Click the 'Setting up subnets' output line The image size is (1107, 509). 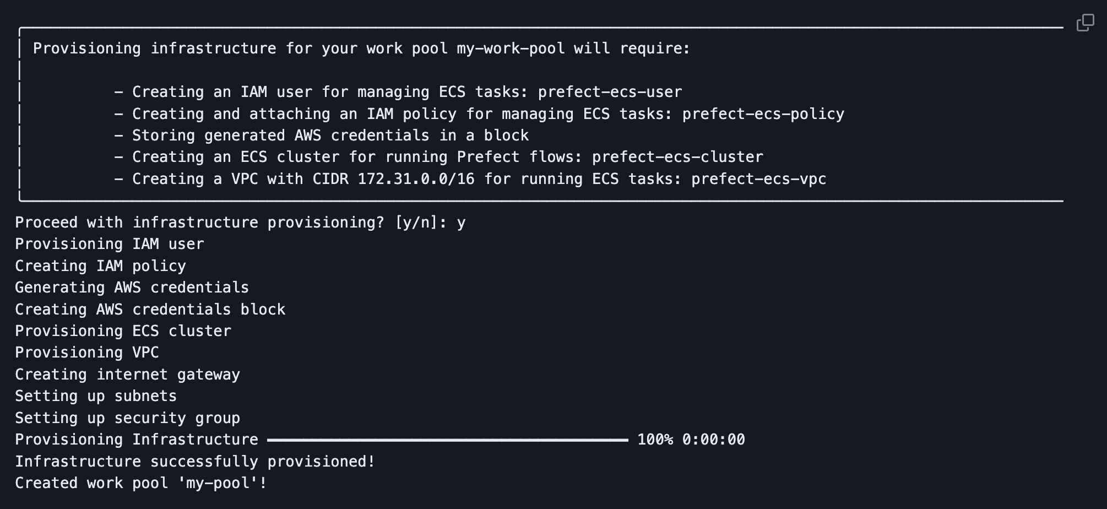point(96,396)
